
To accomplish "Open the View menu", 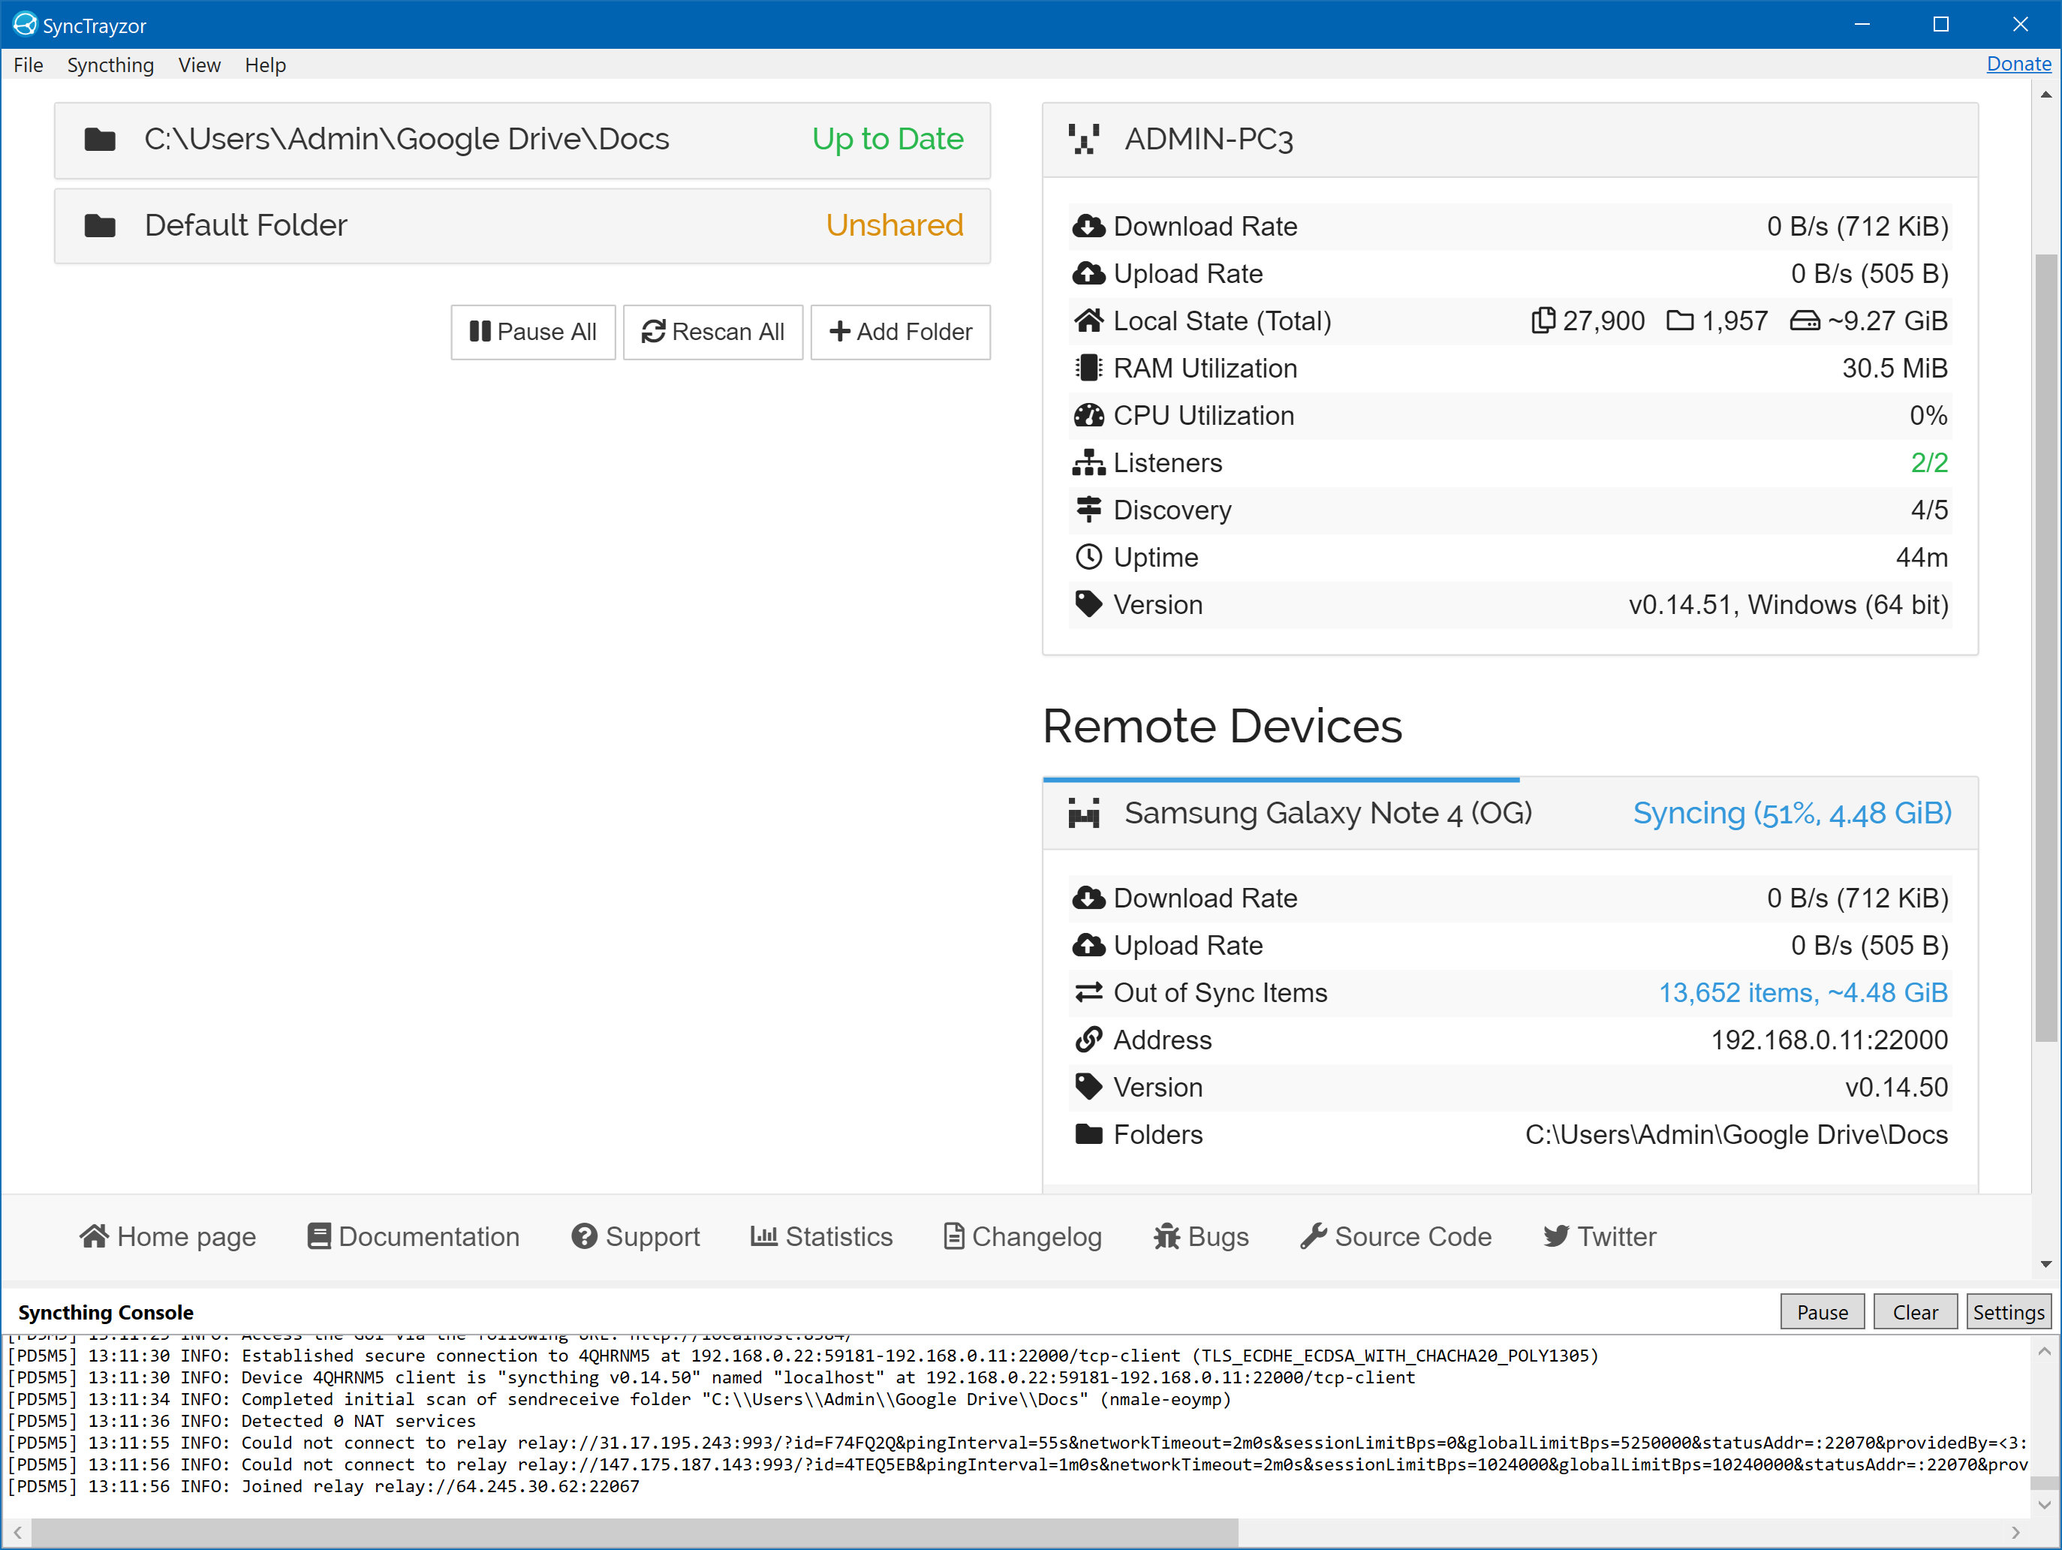I will point(200,65).
